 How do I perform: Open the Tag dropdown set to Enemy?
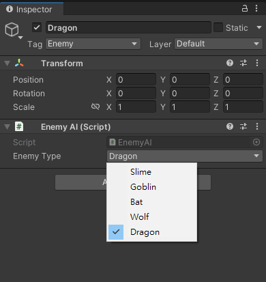tap(93, 44)
